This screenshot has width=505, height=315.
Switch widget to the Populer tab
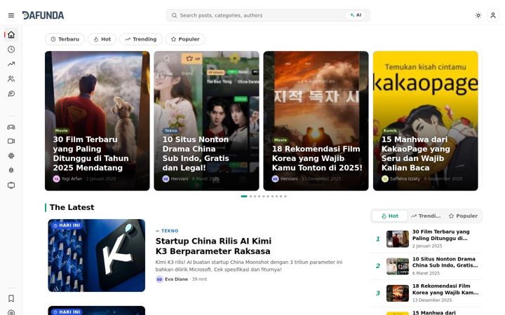[463, 216]
